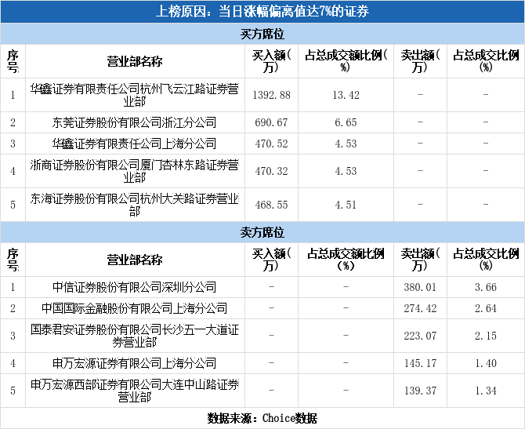Click the 数据来源：Choice数据 footer

point(262,418)
